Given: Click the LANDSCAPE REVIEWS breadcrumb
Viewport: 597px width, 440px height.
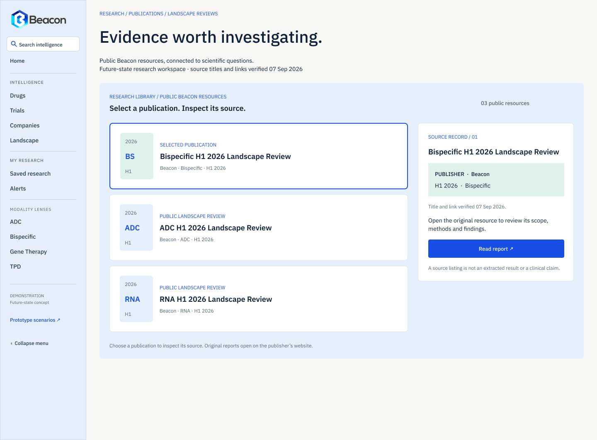Looking at the screenshot, I should (193, 14).
